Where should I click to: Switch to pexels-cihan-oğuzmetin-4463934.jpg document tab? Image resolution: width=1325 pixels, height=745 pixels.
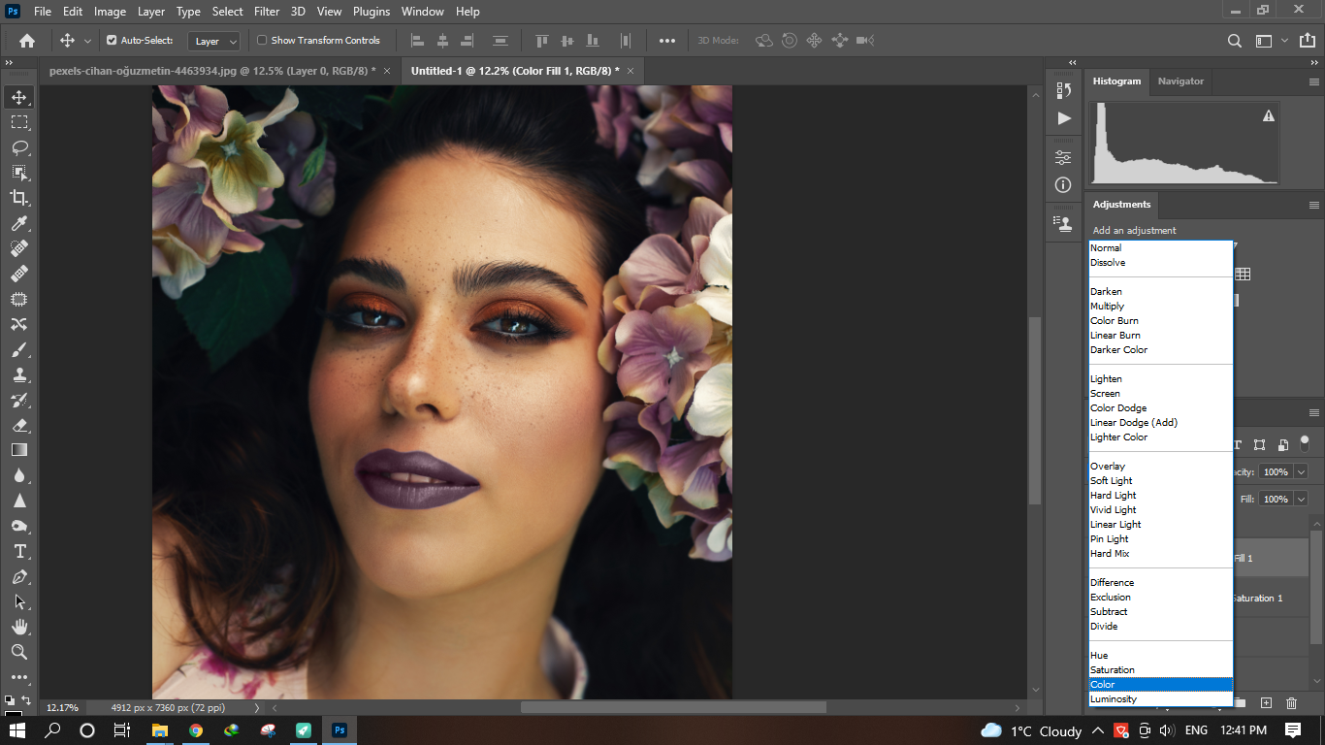[212, 71]
